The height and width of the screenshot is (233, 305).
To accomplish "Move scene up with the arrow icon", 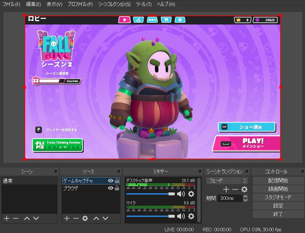I will [27, 219].
